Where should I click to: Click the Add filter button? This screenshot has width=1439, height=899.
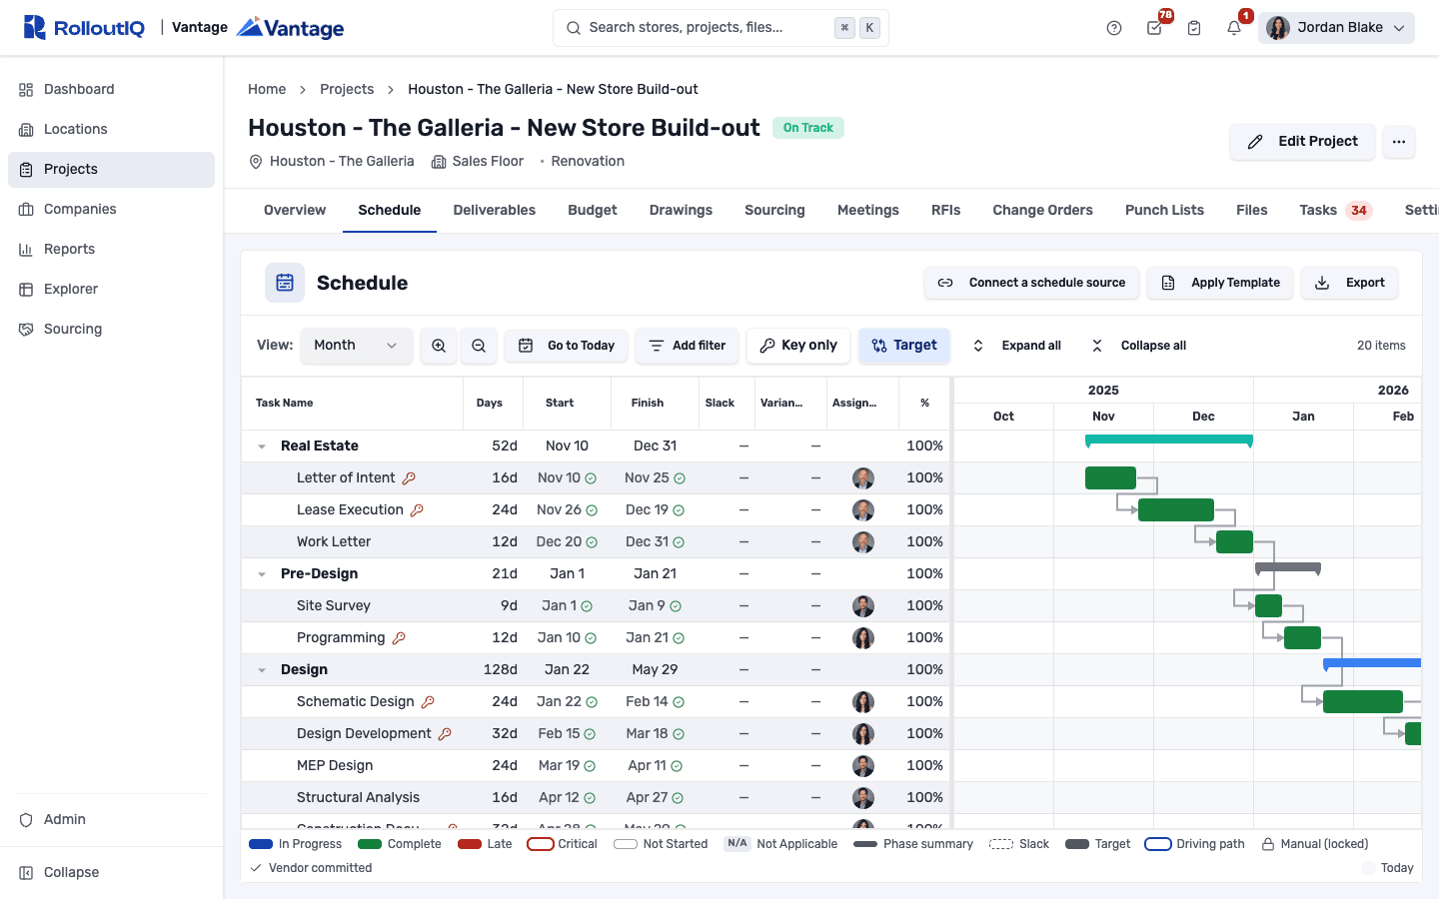coord(688,346)
